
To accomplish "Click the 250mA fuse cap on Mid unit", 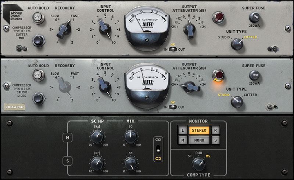I will click(254, 17).
